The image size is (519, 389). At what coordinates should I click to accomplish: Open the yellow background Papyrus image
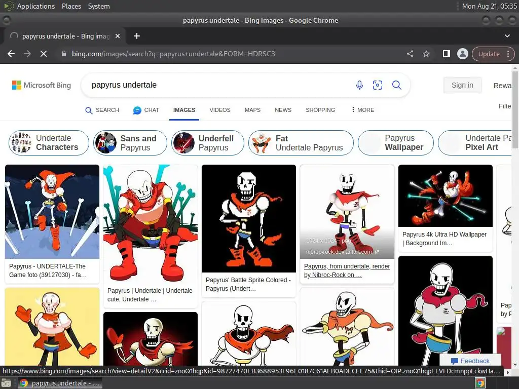point(52,327)
